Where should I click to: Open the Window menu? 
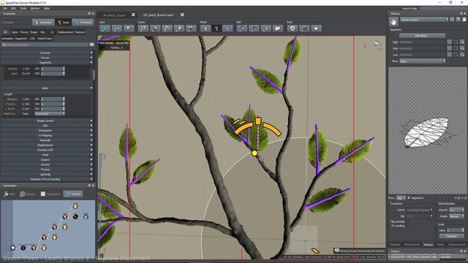[35, 8]
